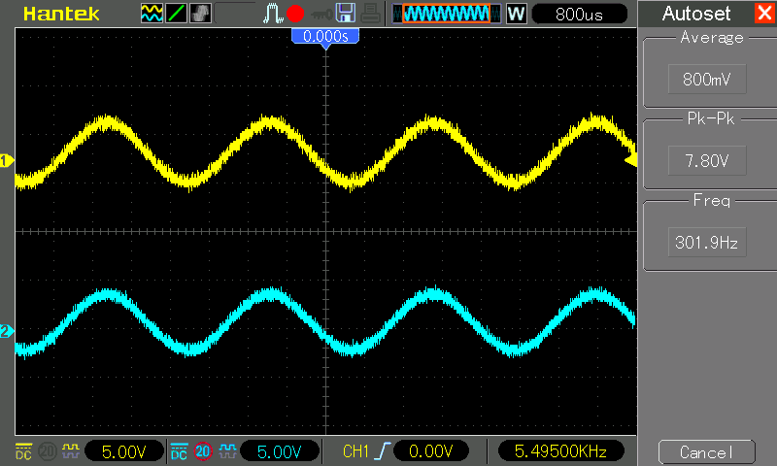Viewport: 777px width, 466px height.
Task: Click the 800us timebase readout
Action: point(579,14)
